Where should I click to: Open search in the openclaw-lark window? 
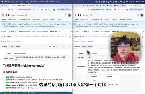point(65,15)
